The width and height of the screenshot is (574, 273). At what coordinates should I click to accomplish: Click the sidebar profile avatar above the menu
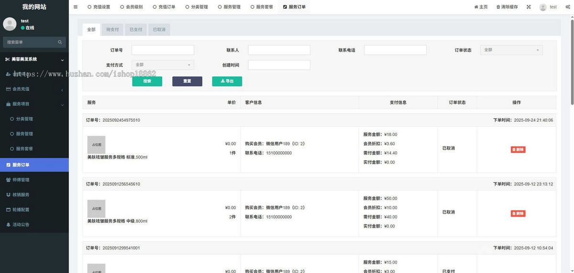[10, 24]
